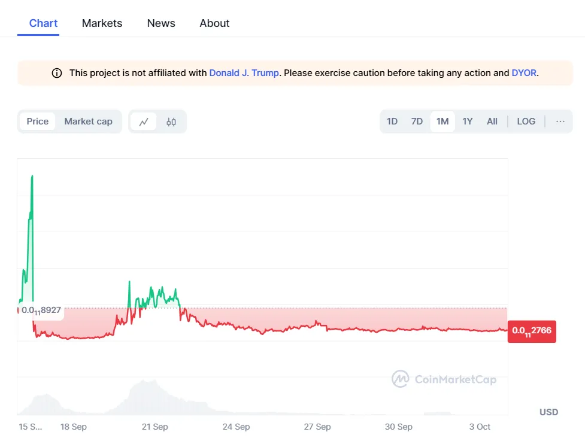Set chart range to 7D

[x=417, y=121]
